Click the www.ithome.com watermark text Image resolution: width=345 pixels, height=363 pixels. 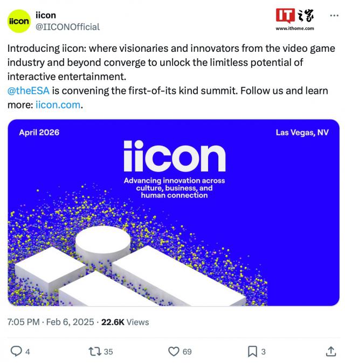[295, 28]
